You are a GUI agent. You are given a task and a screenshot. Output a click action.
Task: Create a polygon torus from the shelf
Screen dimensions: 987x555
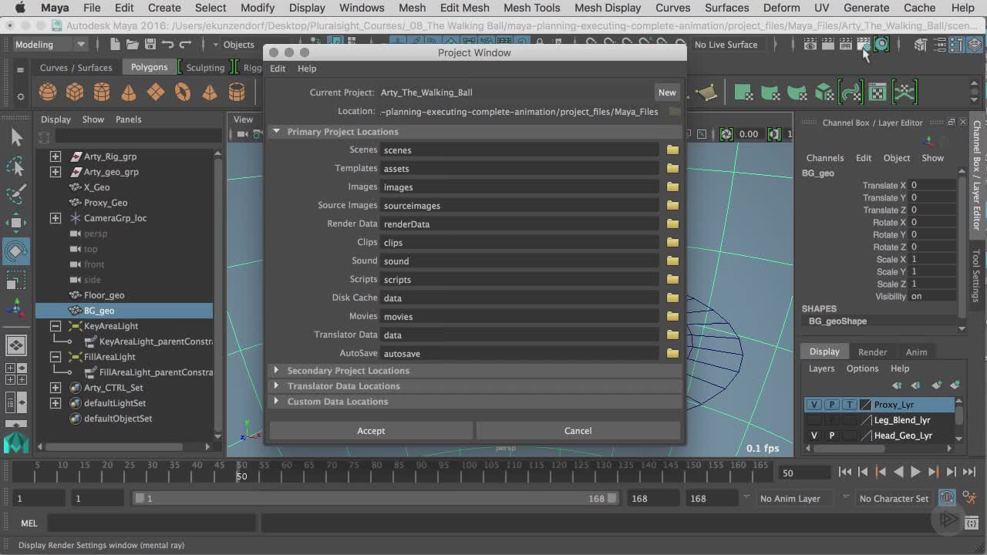point(183,92)
